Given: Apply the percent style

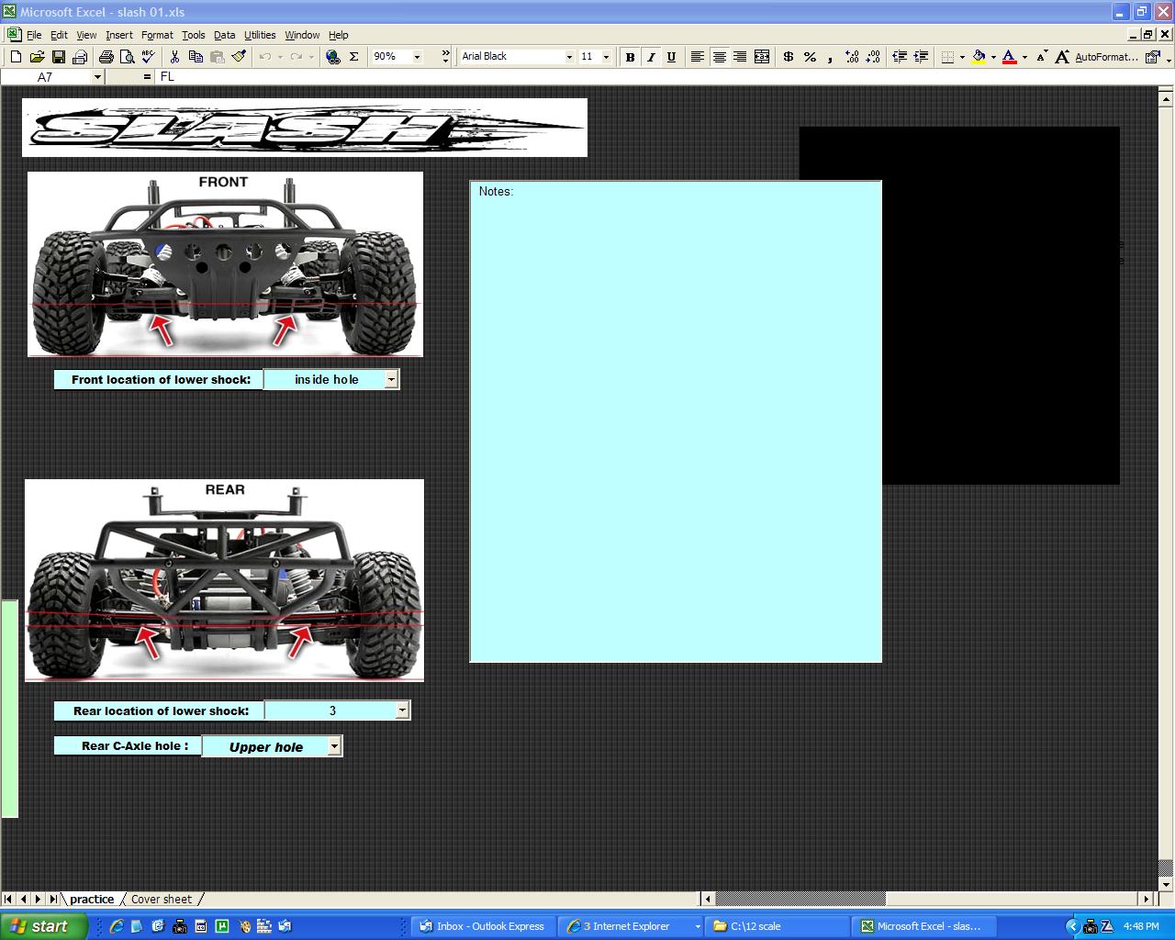Looking at the screenshot, I should (810, 57).
